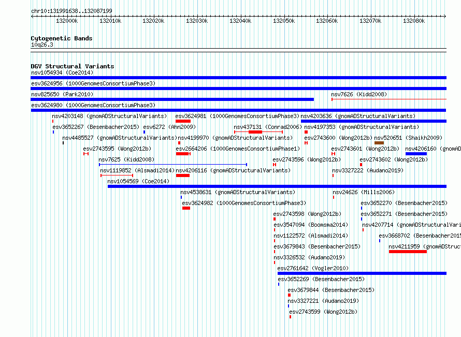Open nsv3326532 (Audano2019) label
Screen dimensions: 461x337
[309, 257]
